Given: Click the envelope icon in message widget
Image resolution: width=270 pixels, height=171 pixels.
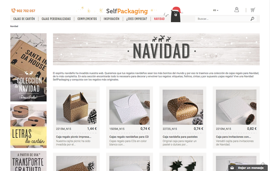Looking at the screenshot, I should [x=232, y=168].
